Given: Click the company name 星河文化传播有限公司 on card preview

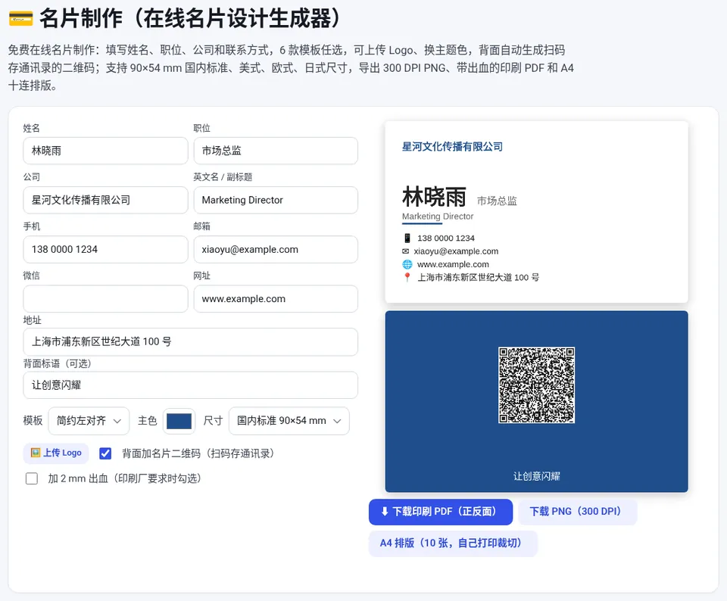Looking at the screenshot, I should (452, 147).
